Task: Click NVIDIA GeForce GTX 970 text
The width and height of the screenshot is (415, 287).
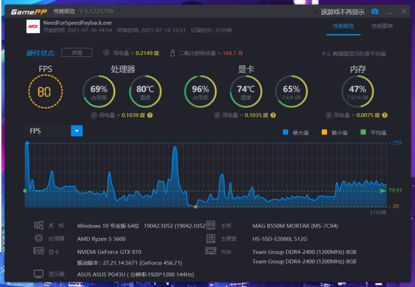Action: click(x=109, y=252)
